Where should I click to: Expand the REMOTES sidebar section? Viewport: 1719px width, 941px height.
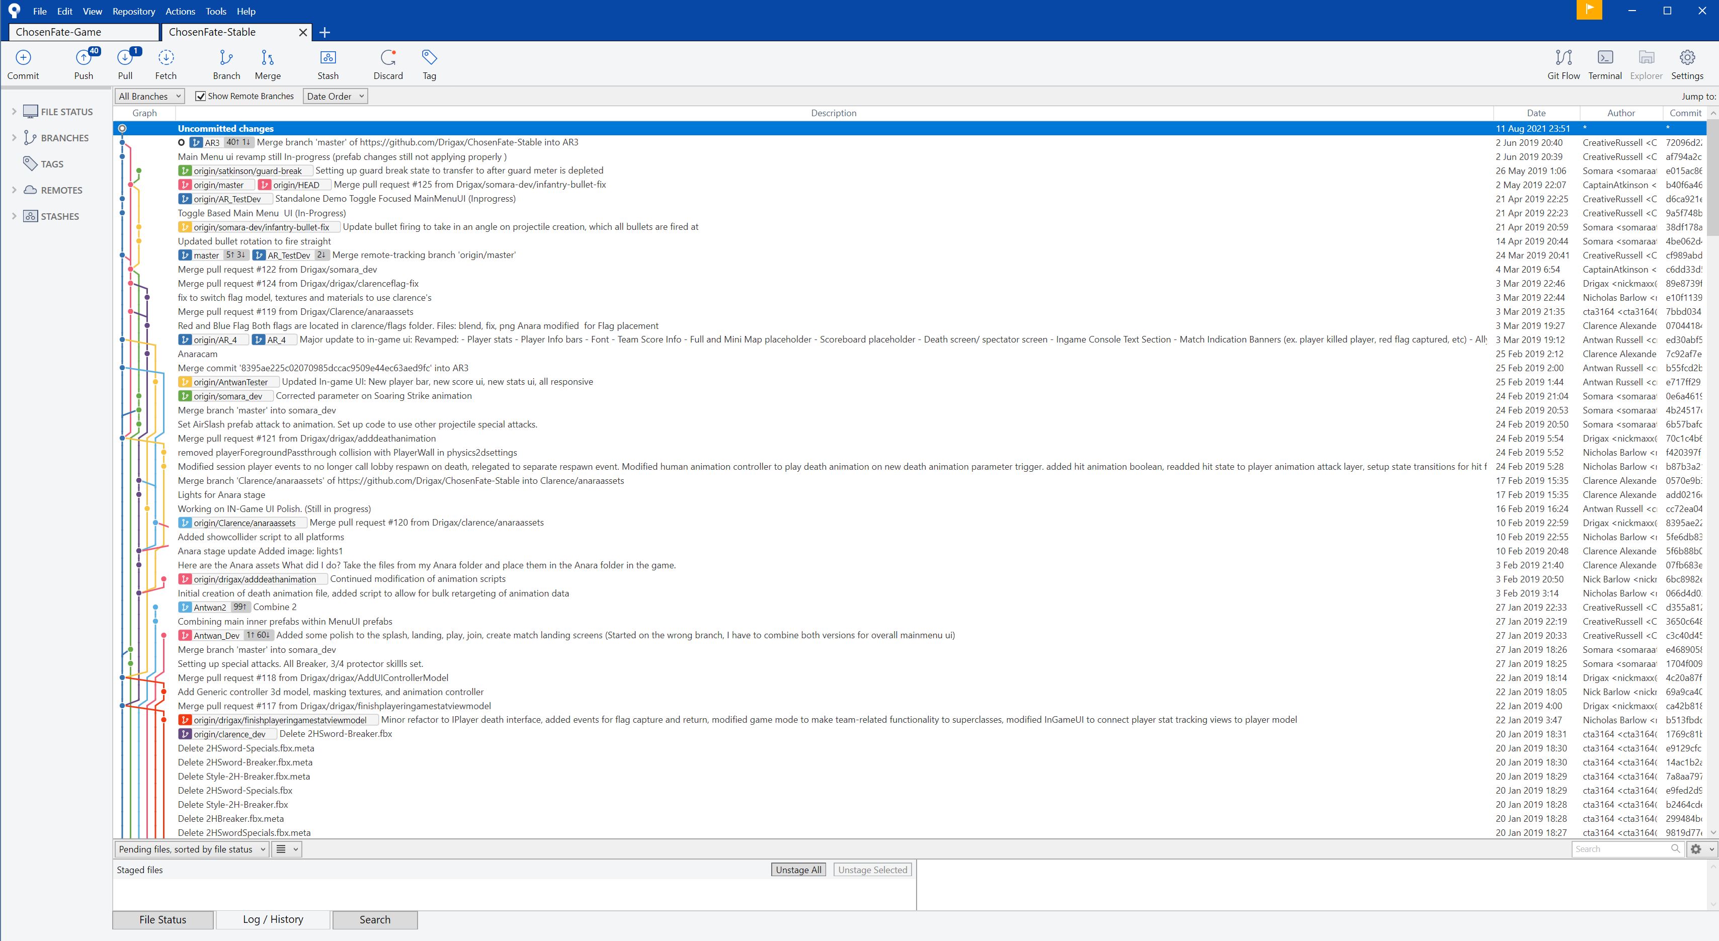14,190
